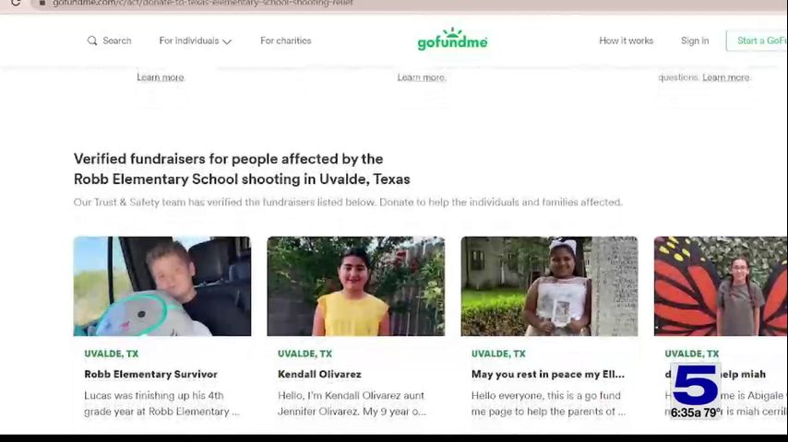Open Robb Elementary Survivor fundraiser photo
Viewport: 788px width, 442px height.
(161, 286)
